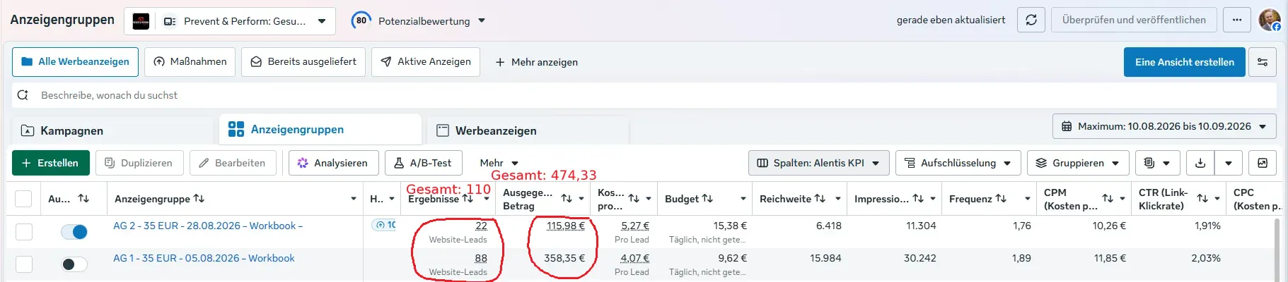Sort by Frequenz column arrows
The width and height of the screenshot is (1288, 282).
pos(1001,199)
